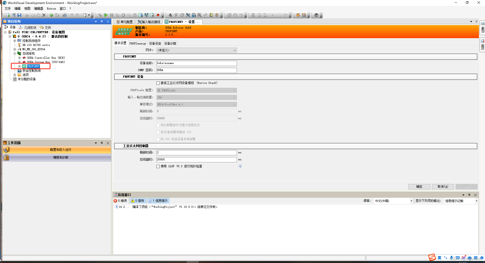Image resolution: width=485 pixels, height=263 pixels.
Task: Open the 网卡 dropdown
Action: coord(196,50)
